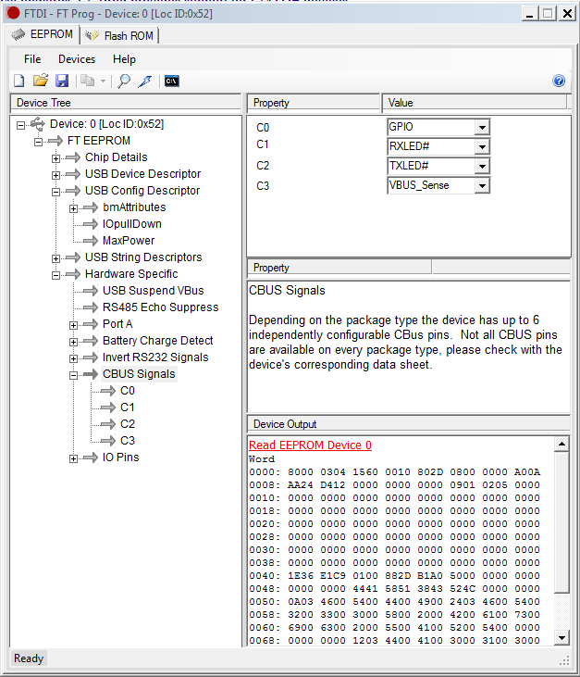This screenshot has height=677, width=580.
Task: Open the C1 RXLED# dropdown
Action: 482,147
